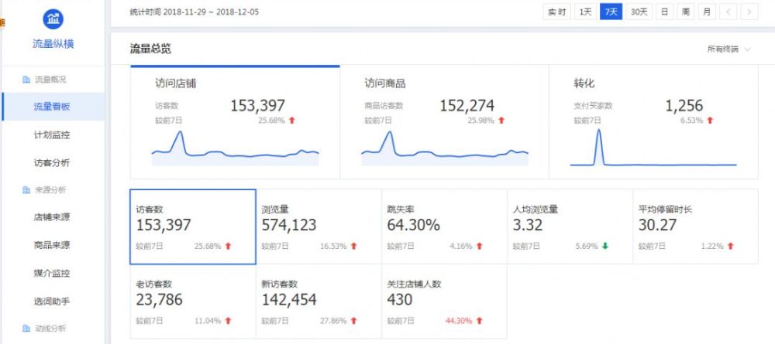Open the 所有终端 dropdown
Viewport: 775px width, 344px height.
point(729,49)
